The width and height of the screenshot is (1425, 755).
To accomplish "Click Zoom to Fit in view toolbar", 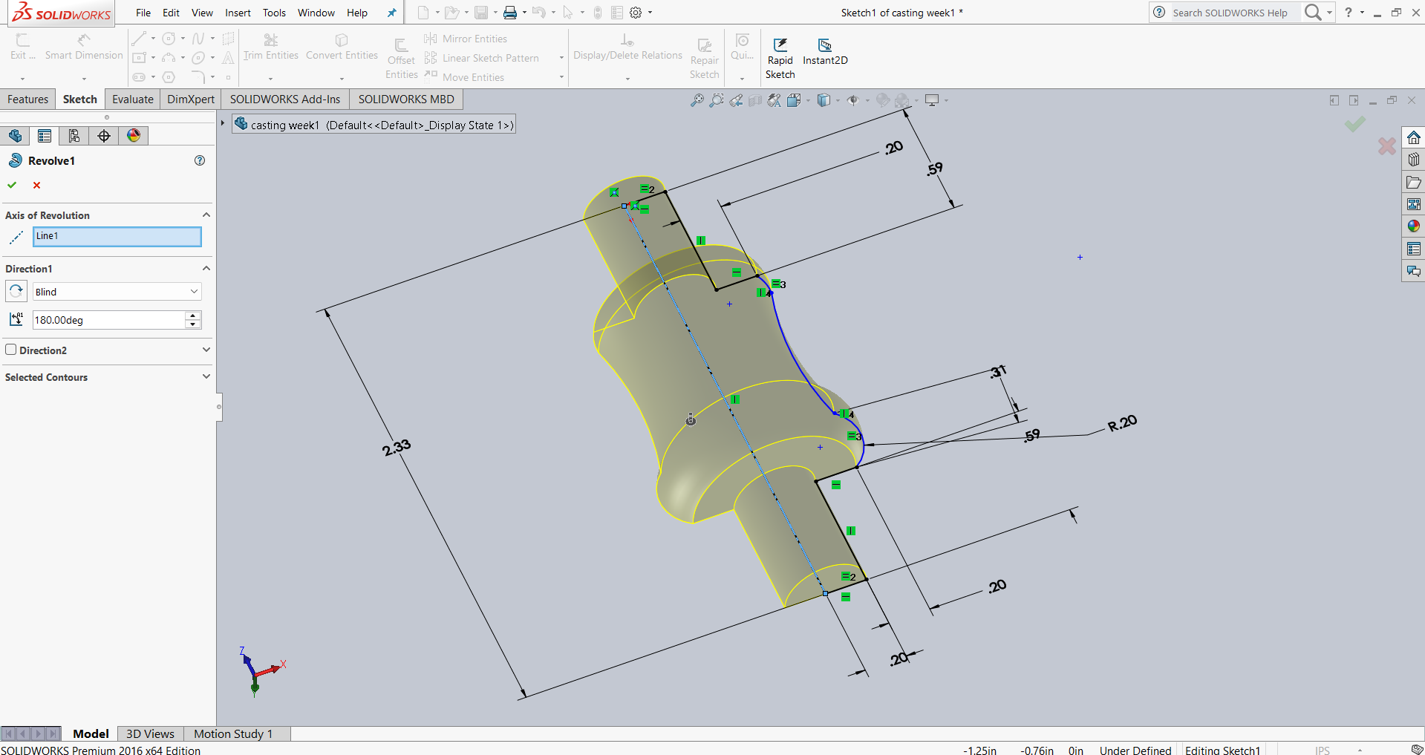I will pyautogui.click(x=697, y=100).
